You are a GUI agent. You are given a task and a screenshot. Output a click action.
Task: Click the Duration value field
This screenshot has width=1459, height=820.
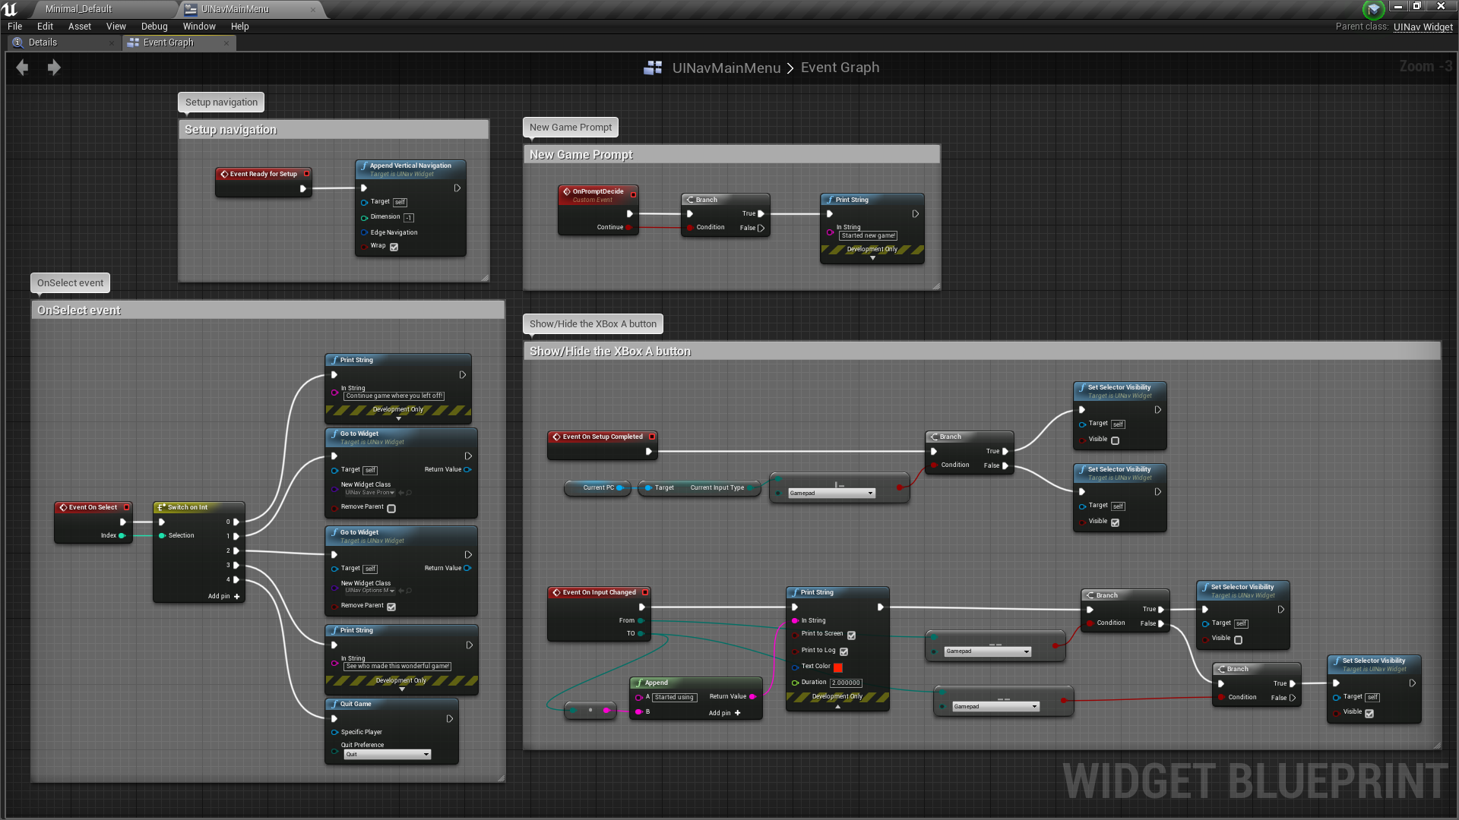pos(846,683)
